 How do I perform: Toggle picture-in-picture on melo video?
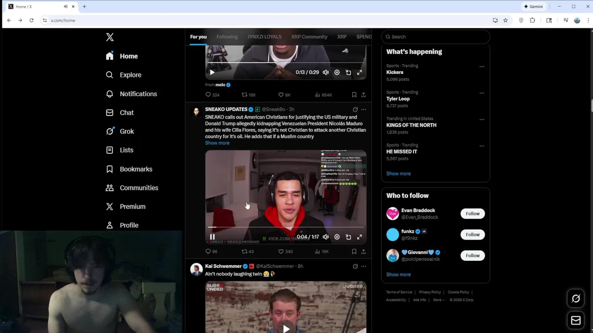348,72
